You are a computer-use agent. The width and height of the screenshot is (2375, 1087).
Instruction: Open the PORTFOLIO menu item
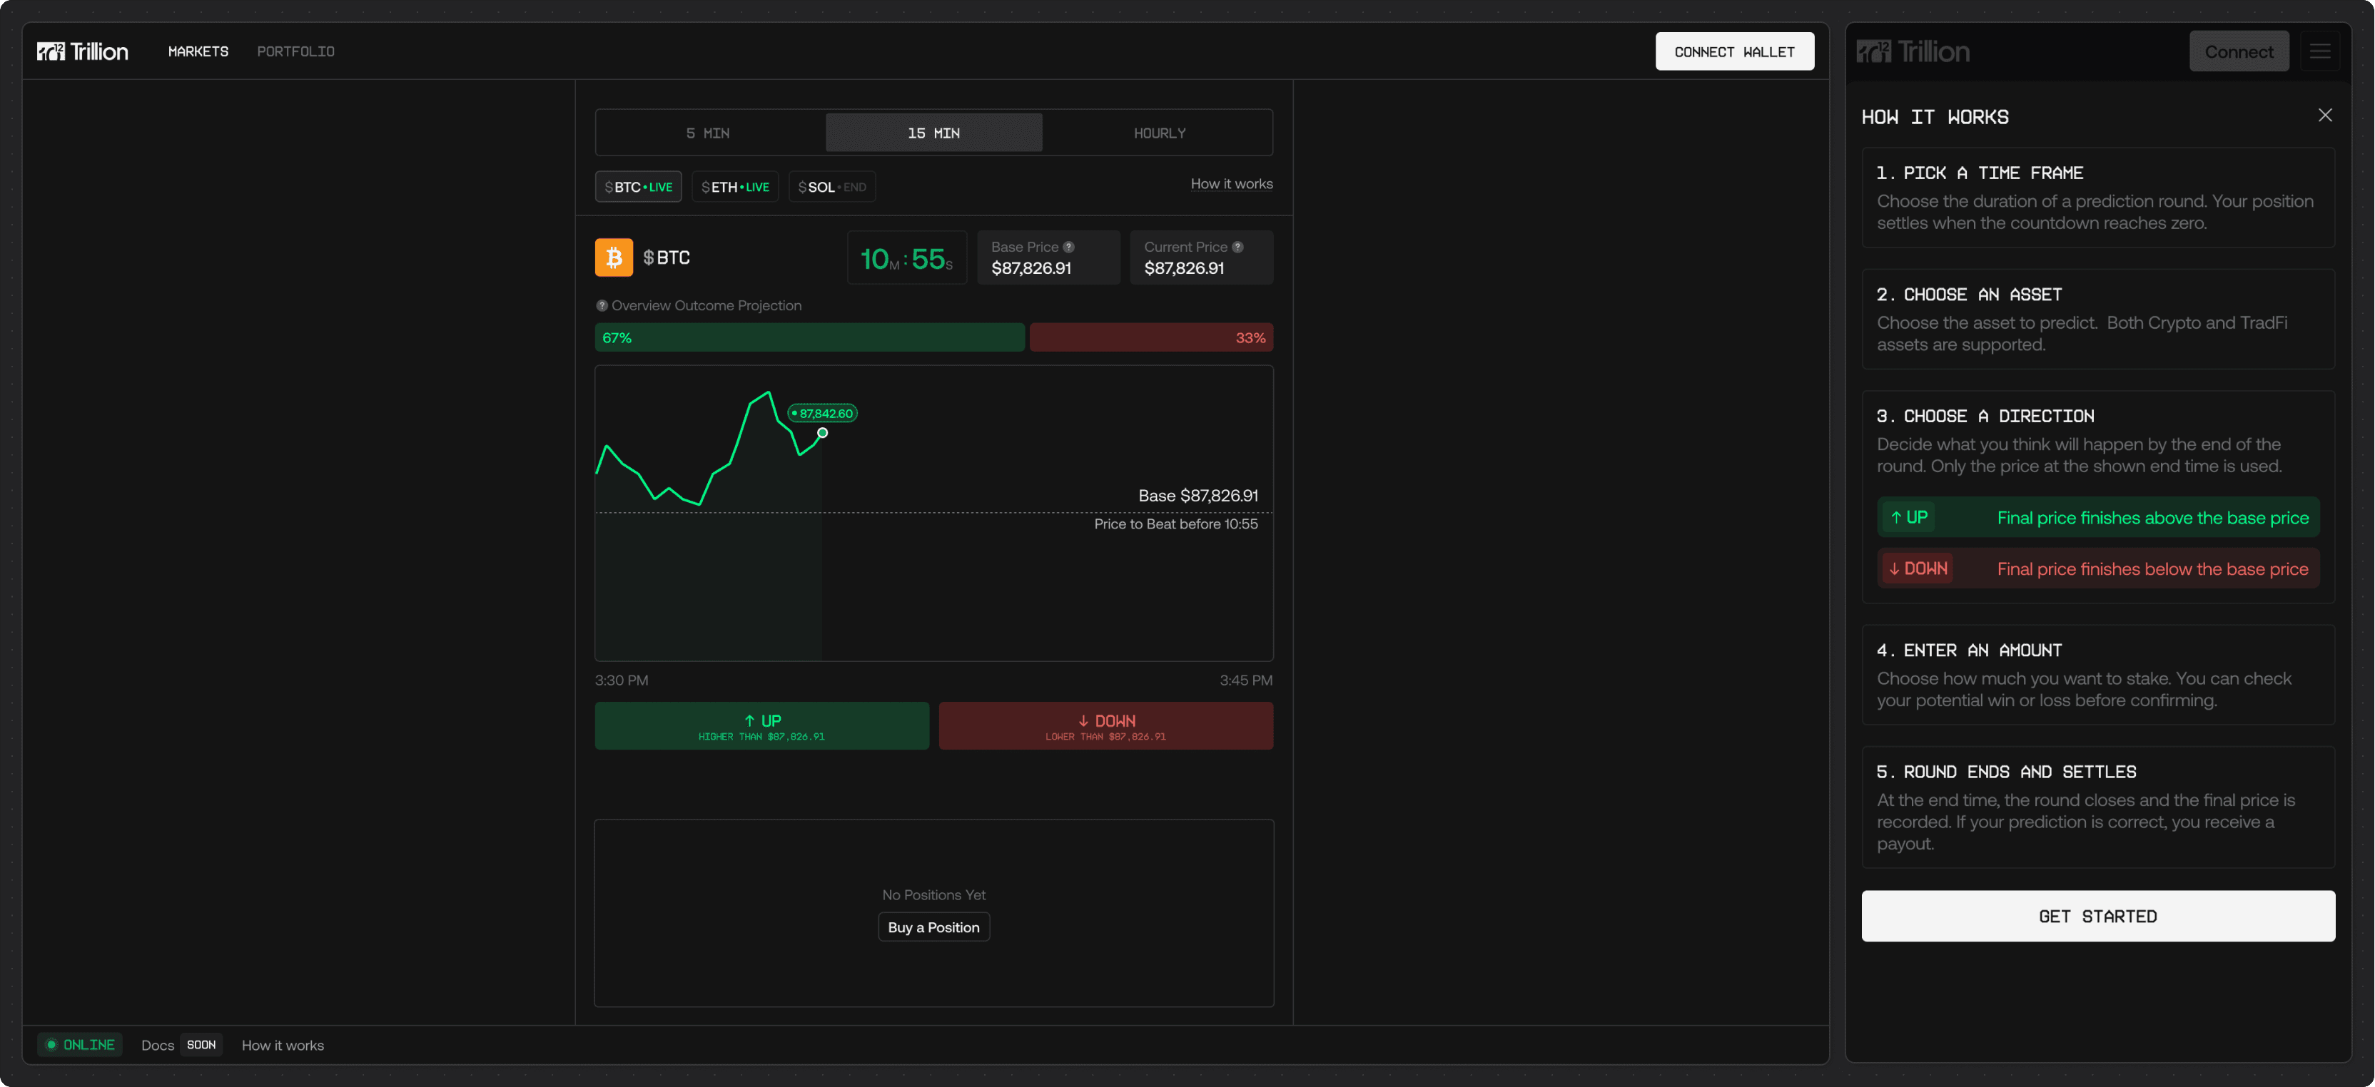(x=296, y=51)
